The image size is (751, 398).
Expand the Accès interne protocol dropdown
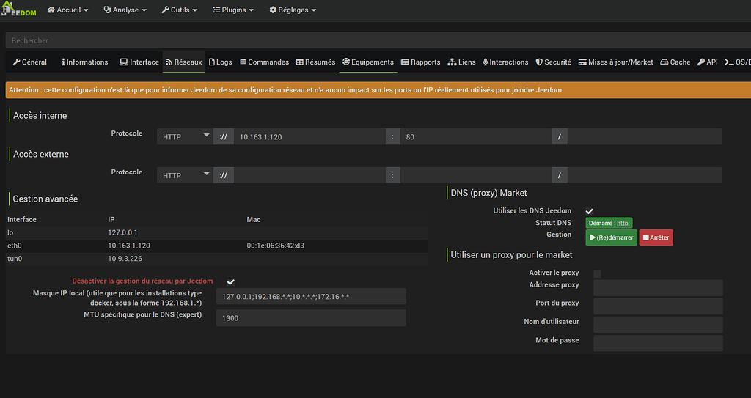185,136
